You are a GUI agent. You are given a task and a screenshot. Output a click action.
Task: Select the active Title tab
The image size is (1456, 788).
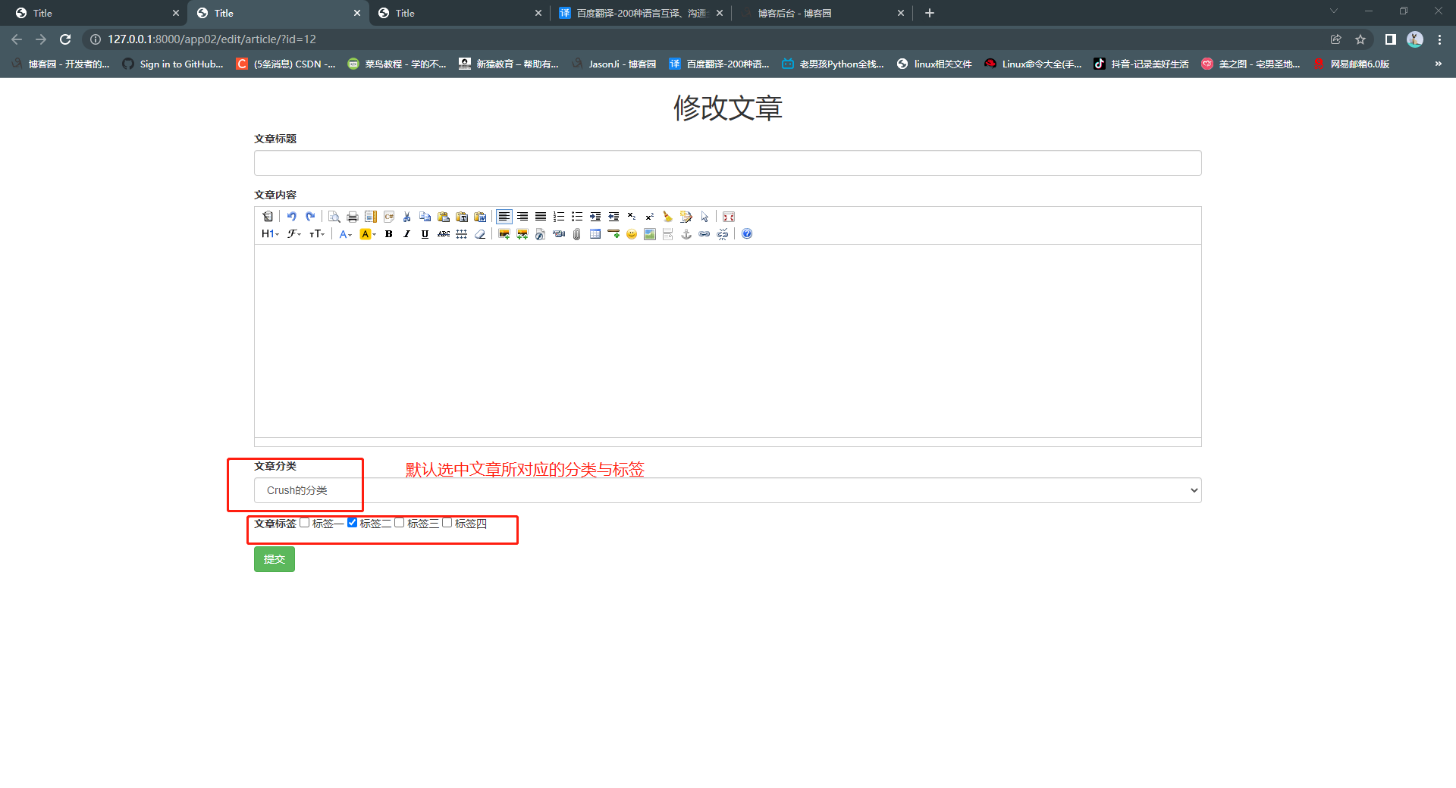coord(278,13)
